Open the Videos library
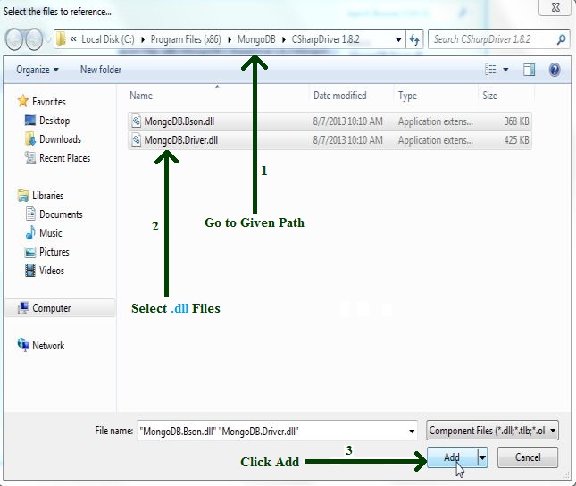The height and width of the screenshot is (486, 576). click(x=52, y=270)
